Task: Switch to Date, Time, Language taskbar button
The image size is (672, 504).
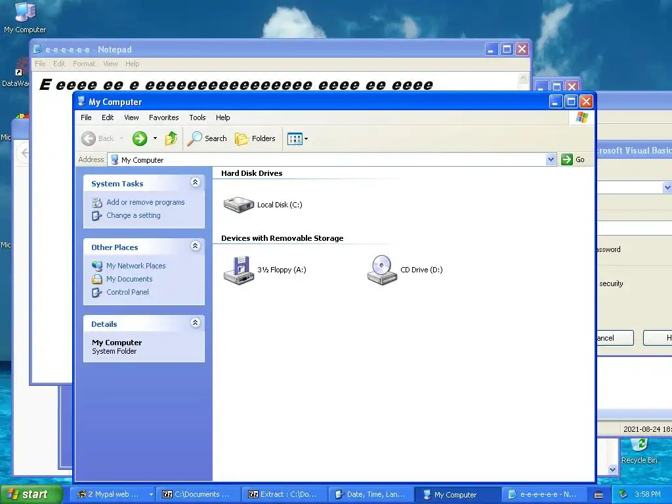Action: [370, 495]
